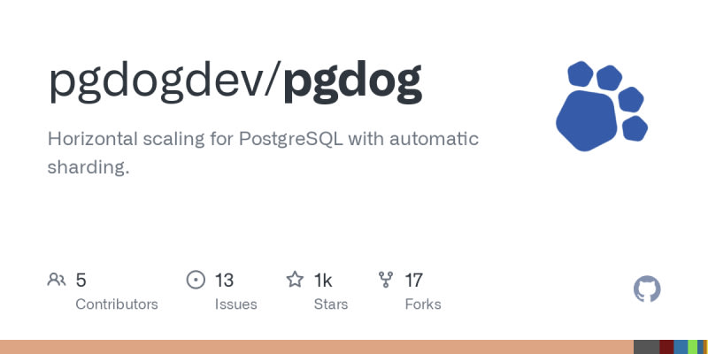Click the contributor count 5
Viewport: 708px width, 354px height.
pos(81,281)
